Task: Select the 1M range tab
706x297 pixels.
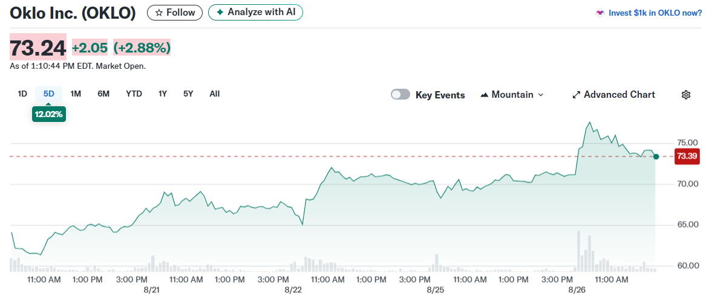Action: tap(76, 94)
